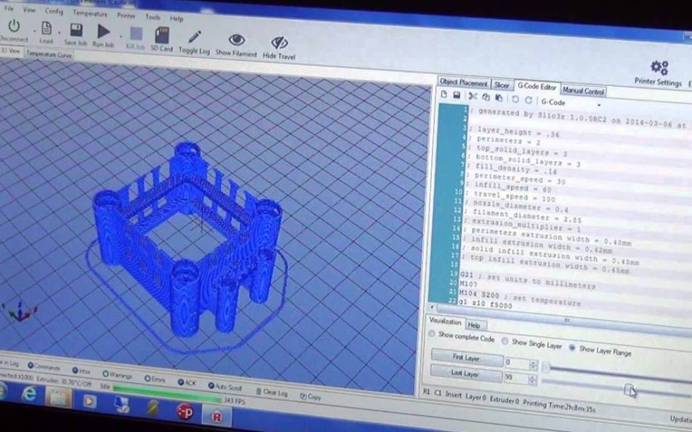The height and width of the screenshot is (432, 692).
Task: Click the Last Layer button
Action: (x=466, y=373)
